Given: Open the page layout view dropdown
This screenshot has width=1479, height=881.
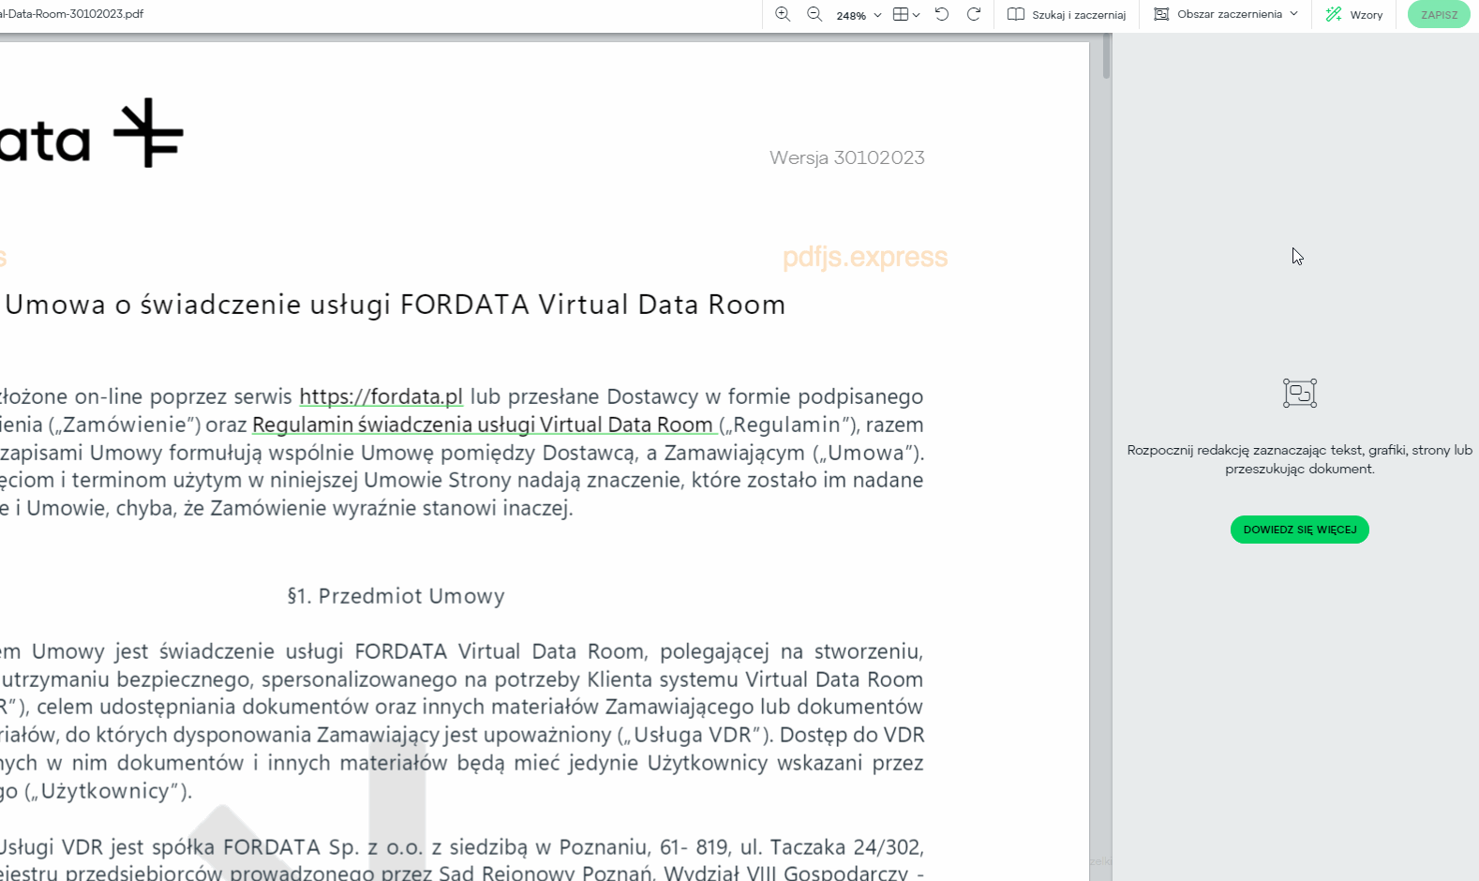Looking at the screenshot, I should pos(906,14).
